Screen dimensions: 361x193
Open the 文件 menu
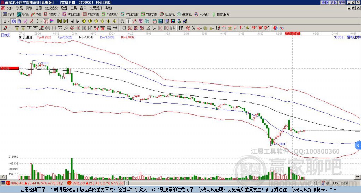click(x=10, y=8)
